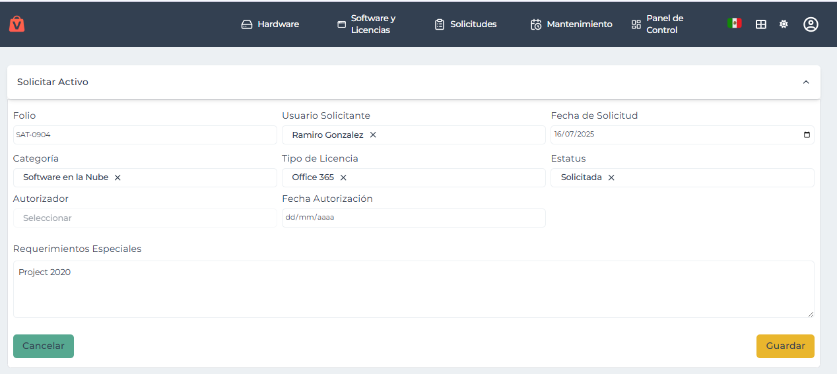Open the Hardware menu

(271, 24)
